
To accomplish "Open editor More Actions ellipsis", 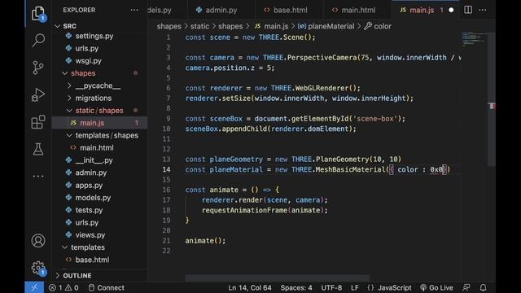I will coord(483,10).
